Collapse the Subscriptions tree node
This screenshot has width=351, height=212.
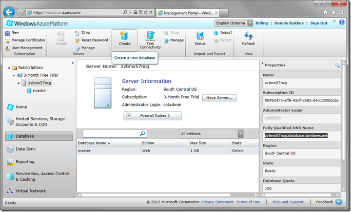pyautogui.click(x=9, y=68)
